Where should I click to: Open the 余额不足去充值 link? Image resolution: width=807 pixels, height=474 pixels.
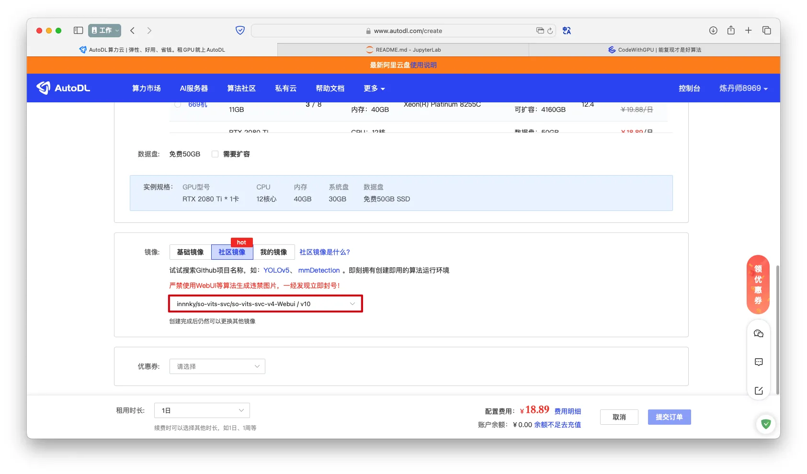pyautogui.click(x=557, y=425)
